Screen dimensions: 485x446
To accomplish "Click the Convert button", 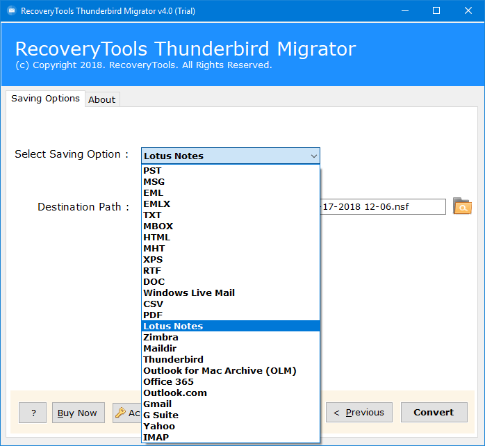I will 434,412.
